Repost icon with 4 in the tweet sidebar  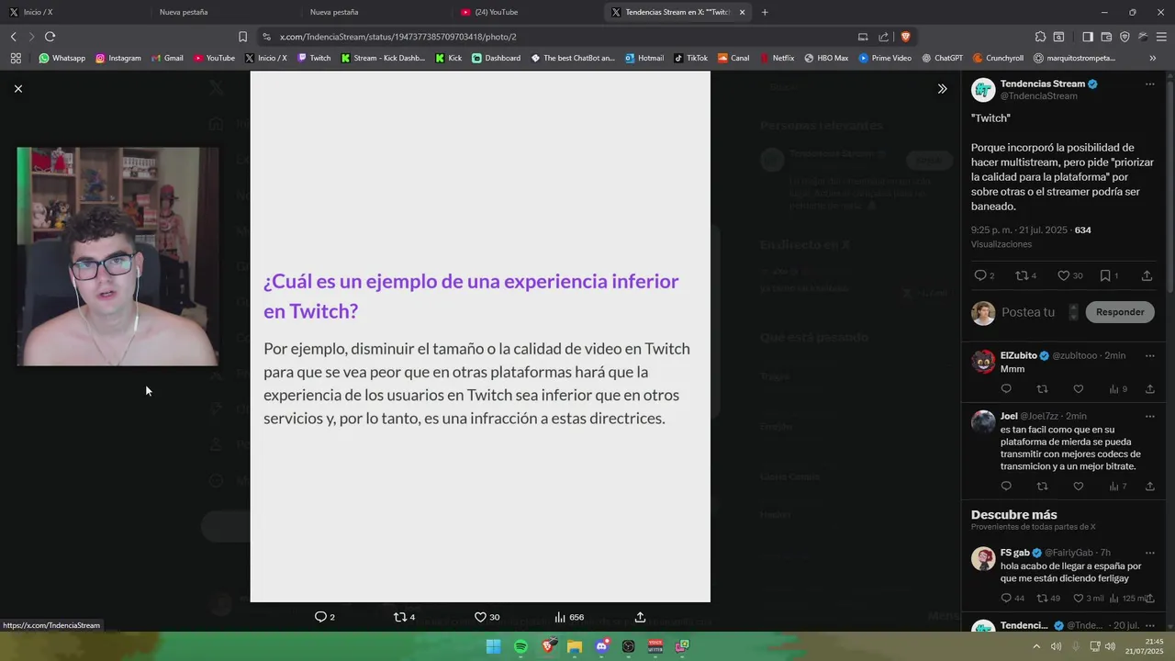point(1022,275)
